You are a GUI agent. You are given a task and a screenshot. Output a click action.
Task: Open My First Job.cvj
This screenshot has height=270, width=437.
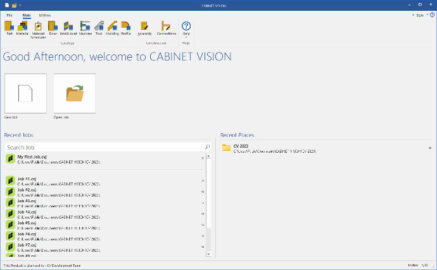point(104,159)
